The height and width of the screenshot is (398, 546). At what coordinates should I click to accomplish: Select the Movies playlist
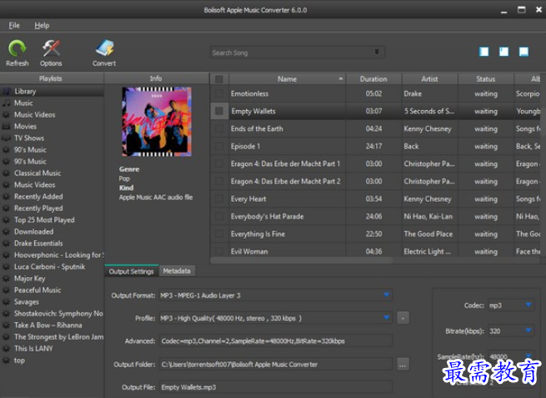pos(52,127)
